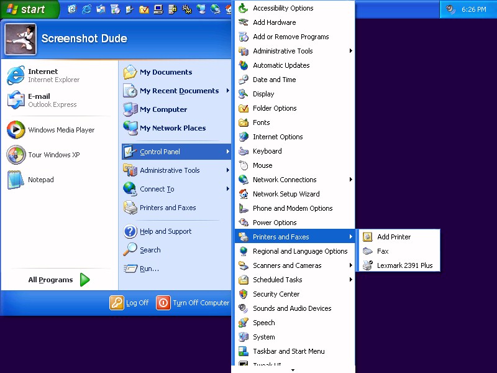The image size is (497, 373).
Task: Select the Lexmark 2391 Plus printer
Action: [404, 265]
